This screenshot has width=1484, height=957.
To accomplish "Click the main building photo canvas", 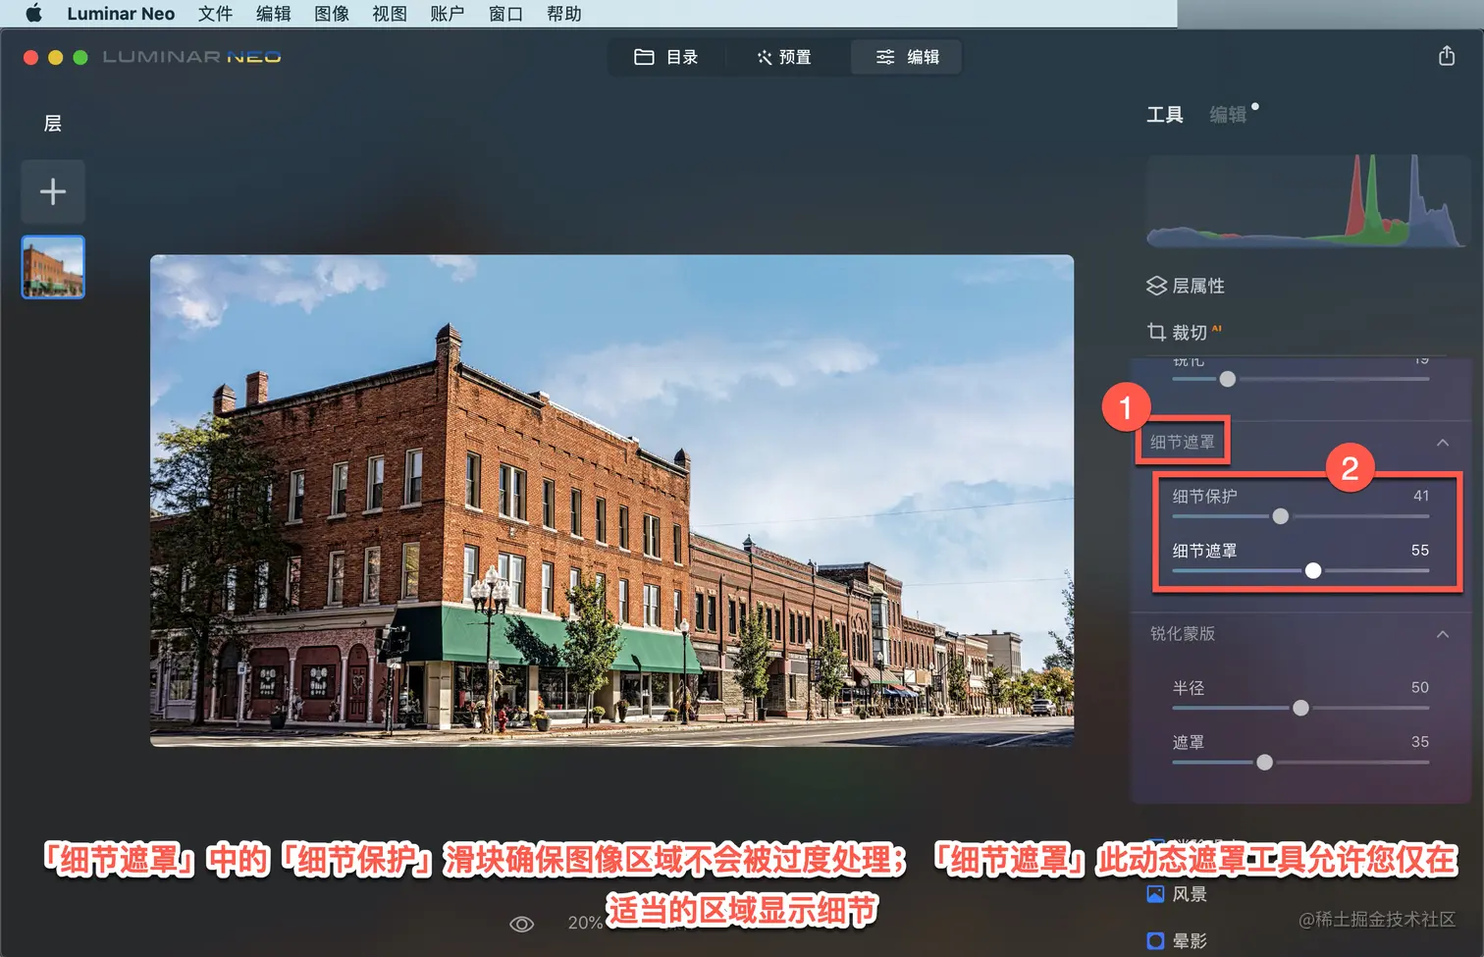I will coord(611,501).
